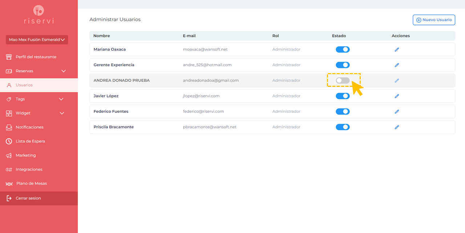The width and height of the screenshot is (465, 233).
Task: Open the Mao Mex Fusión Esmerald restaurant dropdown
Action: click(37, 40)
